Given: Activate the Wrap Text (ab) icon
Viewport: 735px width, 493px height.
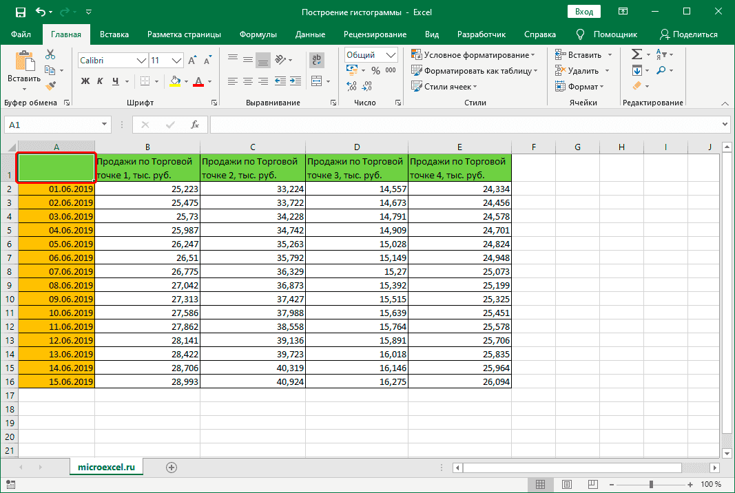Looking at the screenshot, I should 315,59.
